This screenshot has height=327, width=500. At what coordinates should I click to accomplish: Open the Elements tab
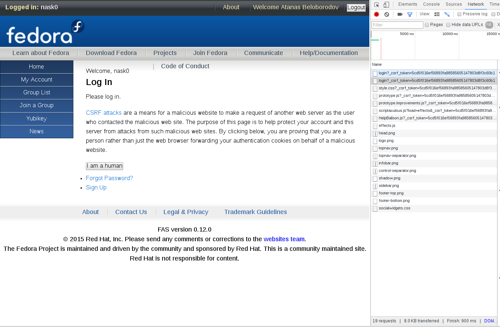pyautogui.click(x=408, y=4)
